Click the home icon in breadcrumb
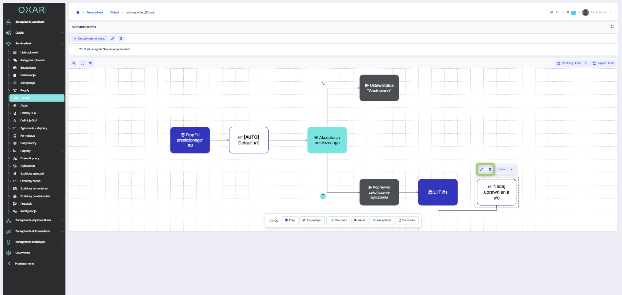The width and height of the screenshot is (622, 295). coord(78,12)
